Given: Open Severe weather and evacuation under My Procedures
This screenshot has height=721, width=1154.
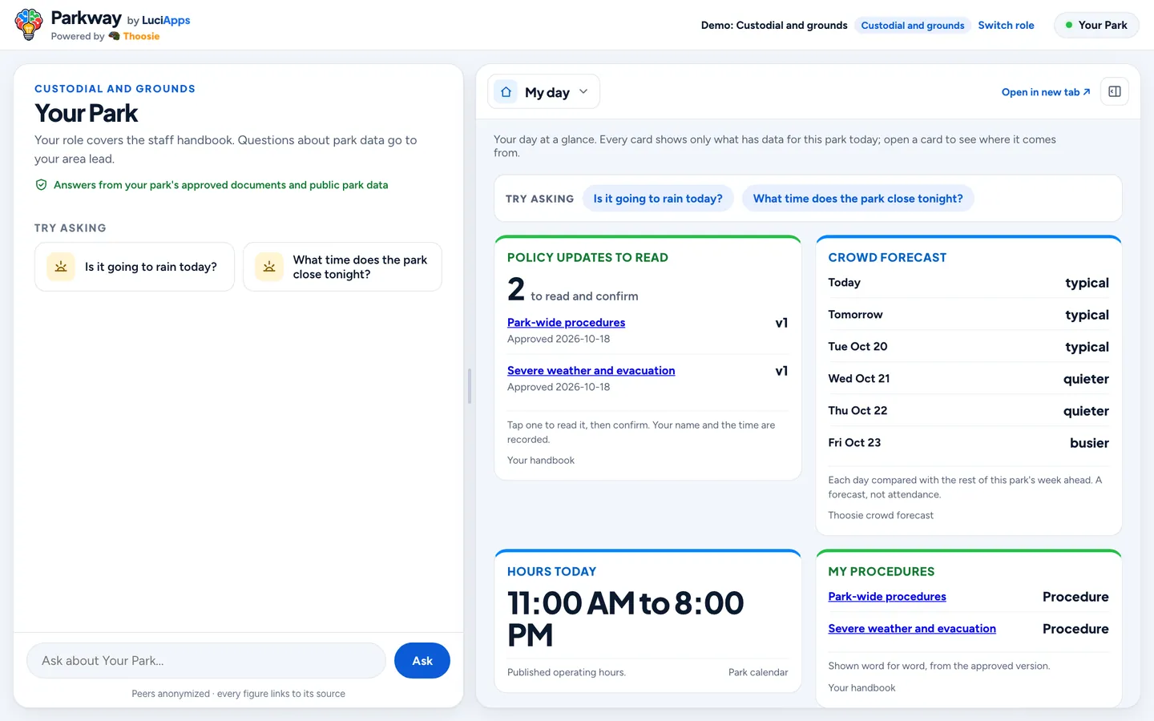Looking at the screenshot, I should (x=912, y=629).
